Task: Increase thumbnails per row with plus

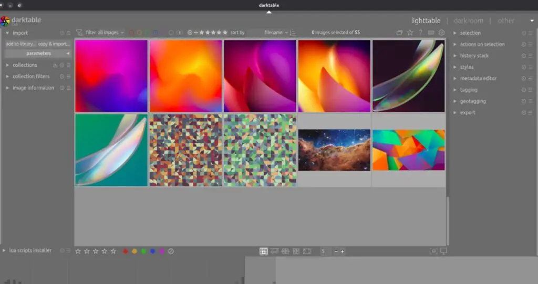Action: (342, 251)
